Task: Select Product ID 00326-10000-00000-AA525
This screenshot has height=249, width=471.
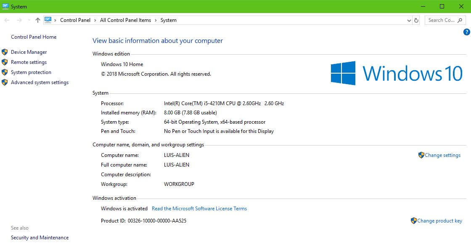Action: [143, 221]
